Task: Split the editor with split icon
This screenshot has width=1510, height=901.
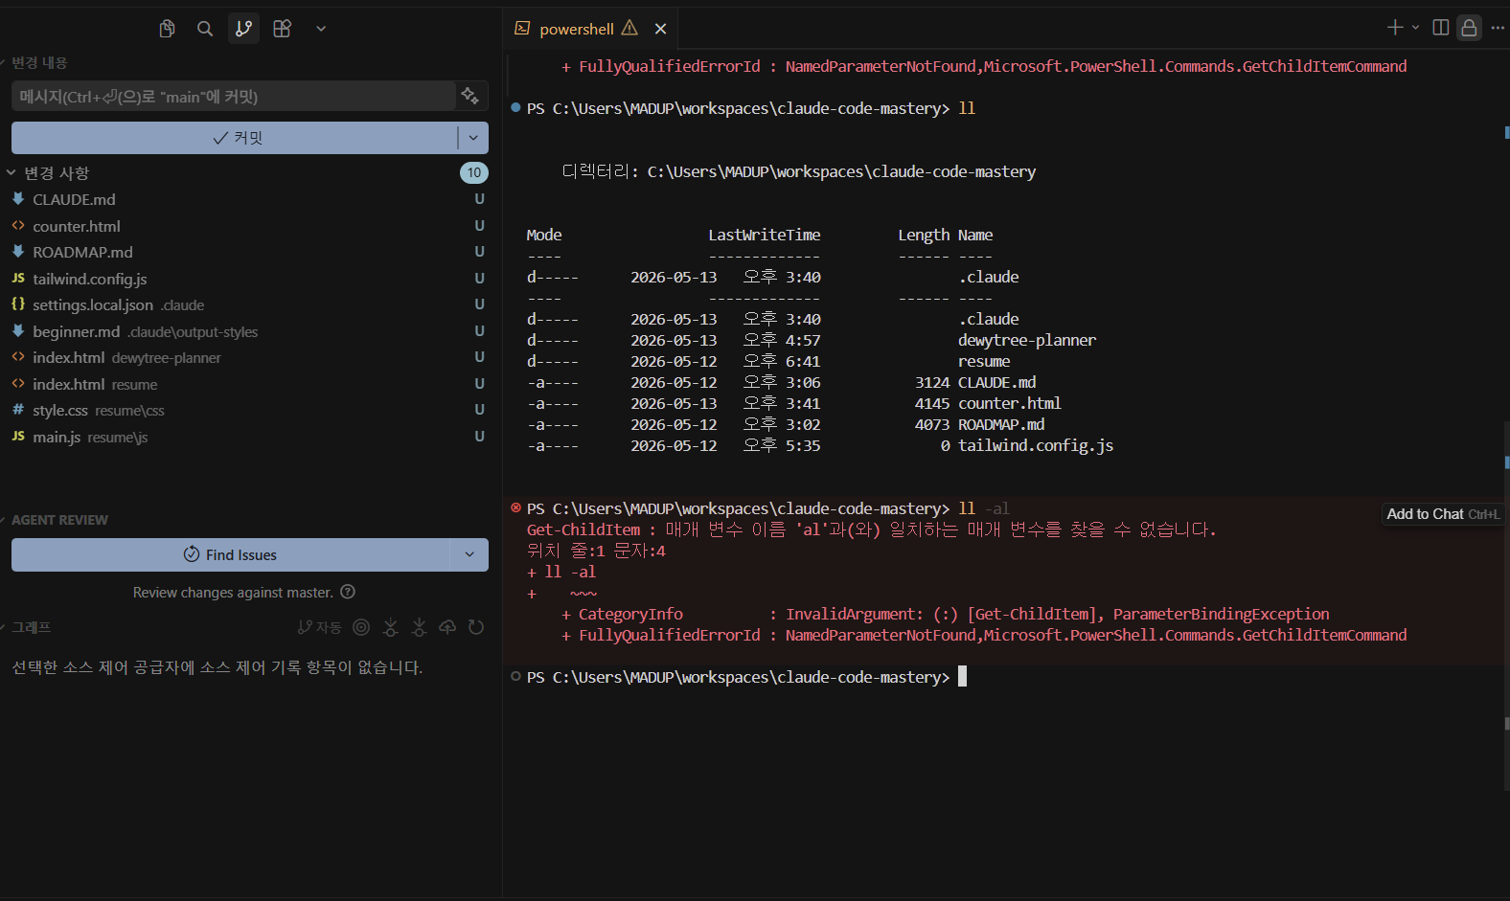Action: tap(1440, 28)
